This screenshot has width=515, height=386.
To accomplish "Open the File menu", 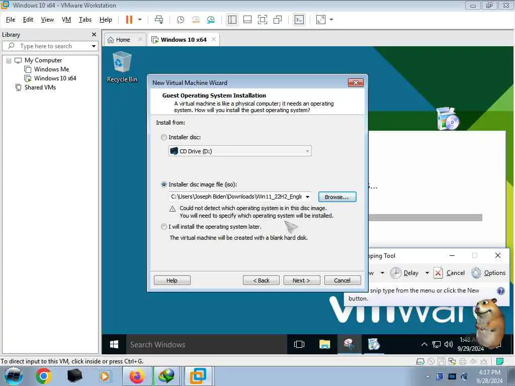I will pyautogui.click(x=11, y=20).
